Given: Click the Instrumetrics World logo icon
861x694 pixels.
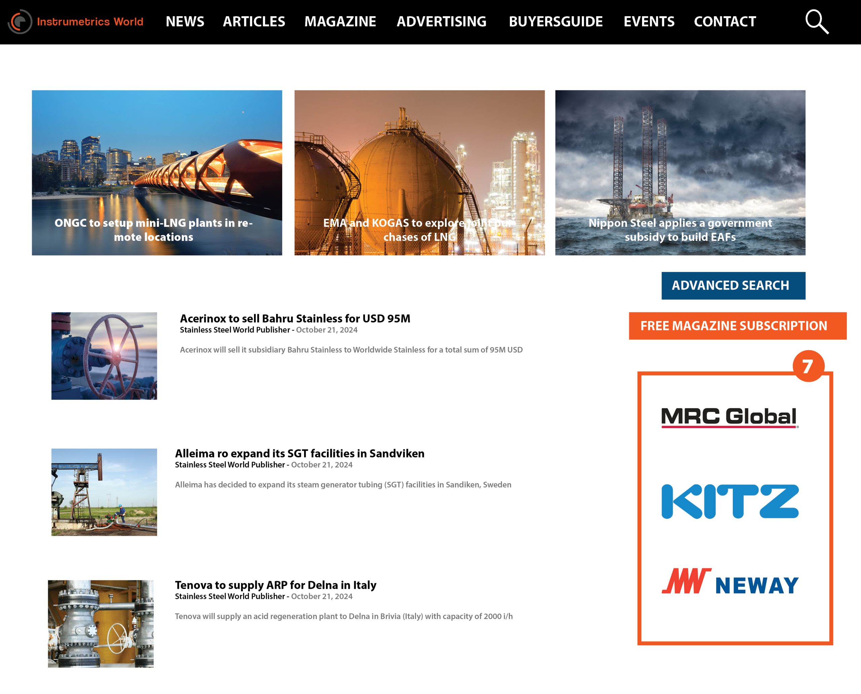Looking at the screenshot, I should coord(20,22).
